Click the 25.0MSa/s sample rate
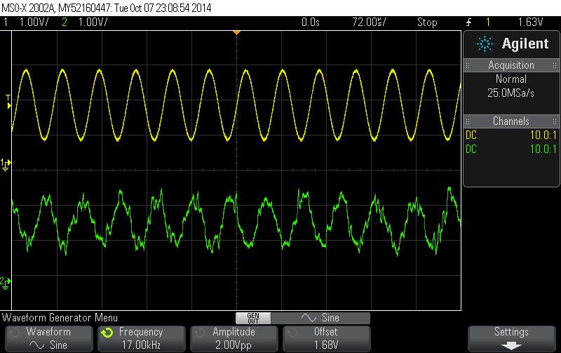 tap(511, 93)
